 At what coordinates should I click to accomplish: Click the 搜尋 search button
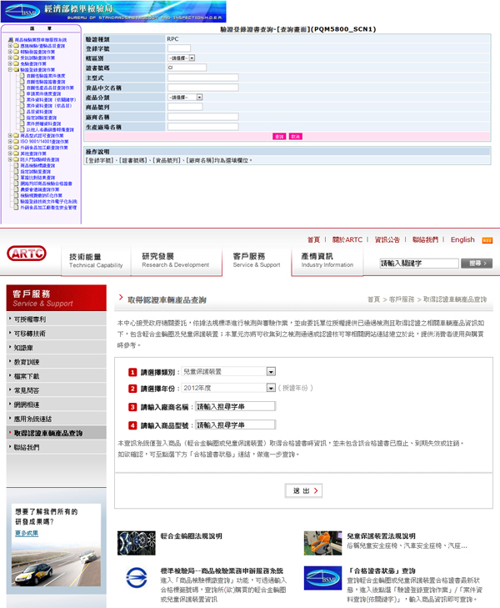click(x=476, y=263)
